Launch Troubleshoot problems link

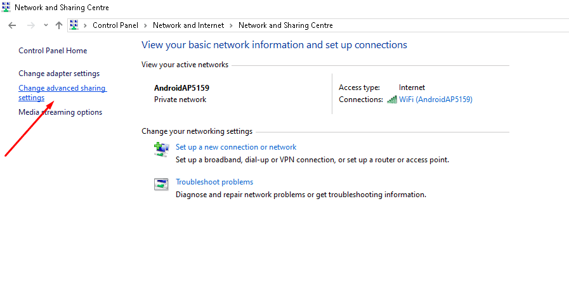point(214,182)
